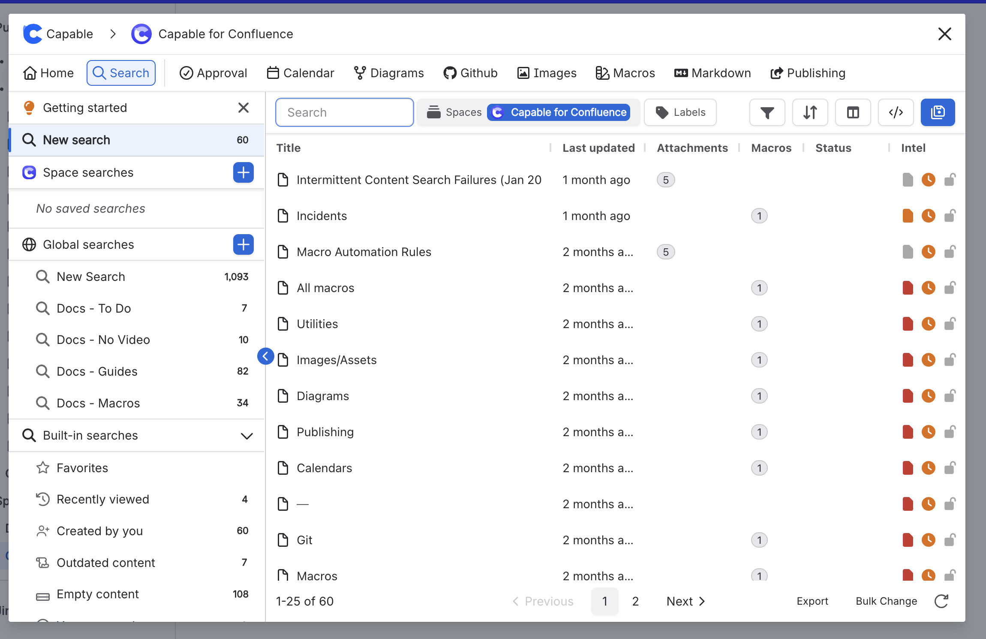
Task: Click the blue save search icon
Action: point(938,112)
